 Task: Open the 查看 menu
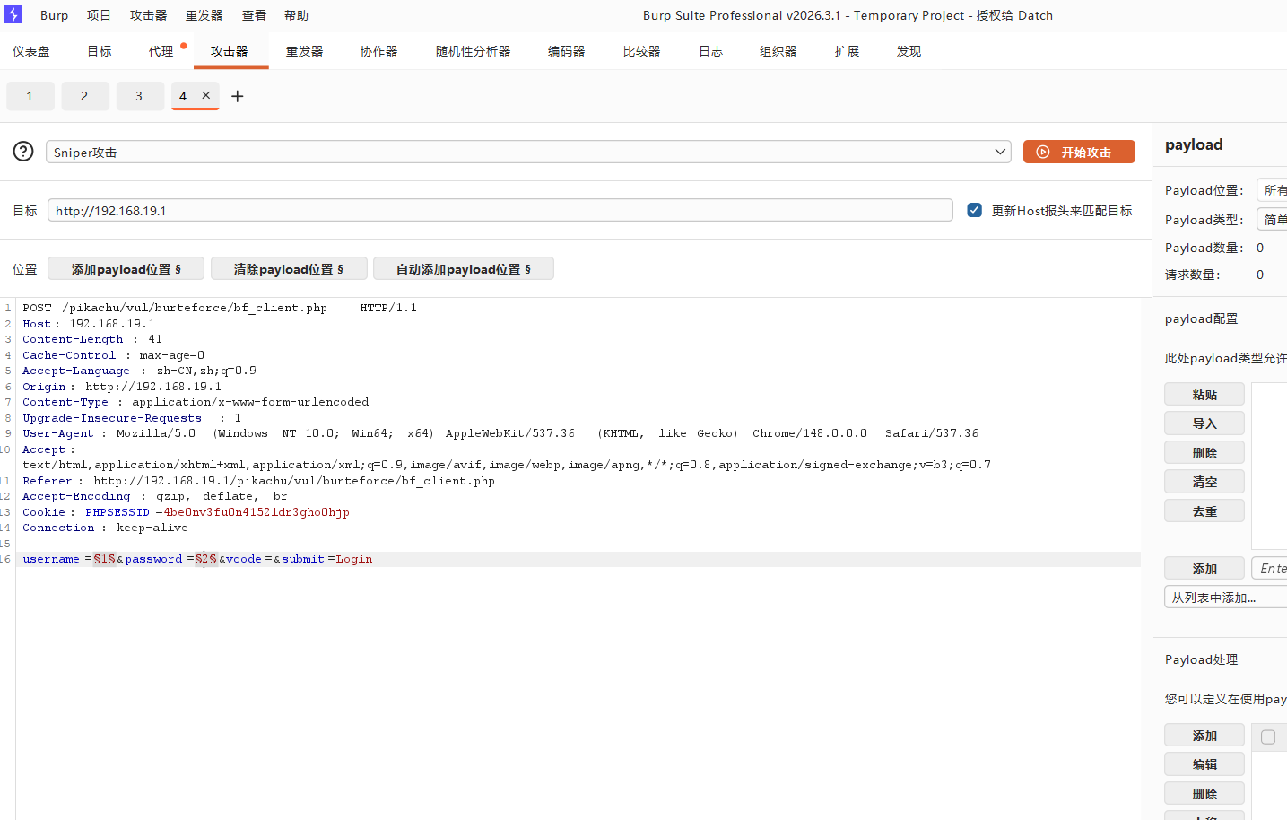[x=254, y=15]
